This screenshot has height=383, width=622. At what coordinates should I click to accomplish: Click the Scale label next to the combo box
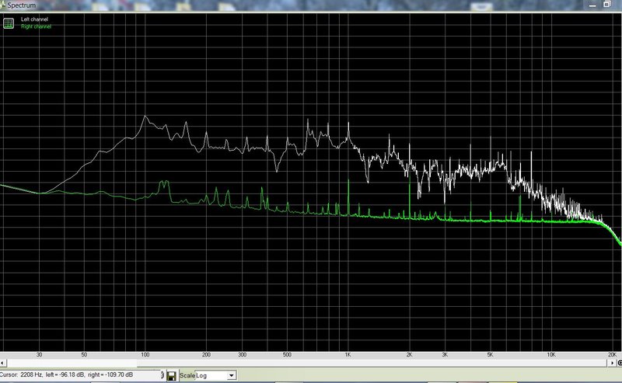tap(187, 375)
